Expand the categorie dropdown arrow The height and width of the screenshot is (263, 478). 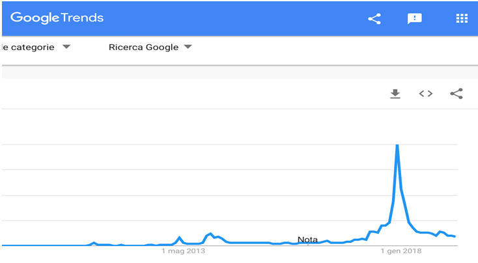pos(66,47)
